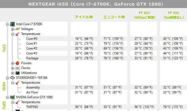Click the NVIDIA GeForce graphics card icon
The width and height of the screenshot is (187, 111).
coord(12,97)
